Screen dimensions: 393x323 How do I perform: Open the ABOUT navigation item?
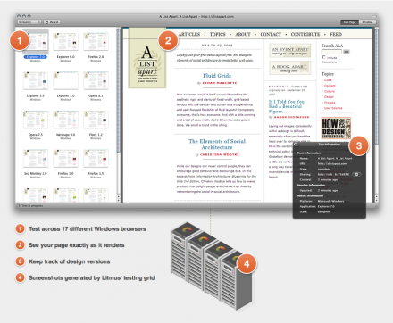[x=243, y=34]
